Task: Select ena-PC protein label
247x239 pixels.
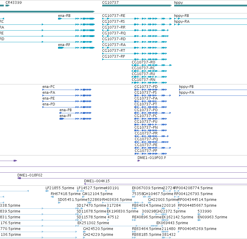Action: pyautogui.click(x=48, y=87)
